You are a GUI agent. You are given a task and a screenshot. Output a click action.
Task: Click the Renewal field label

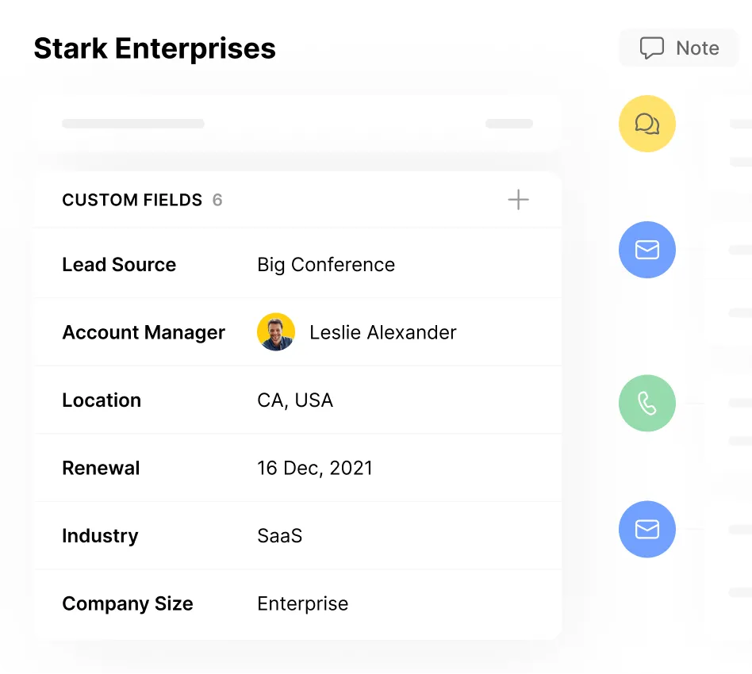(x=101, y=468)
